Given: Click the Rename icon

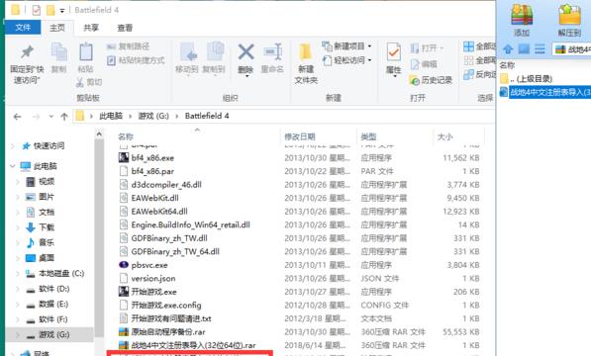Looking at the screenshot, I should click(x=272, y=57).
